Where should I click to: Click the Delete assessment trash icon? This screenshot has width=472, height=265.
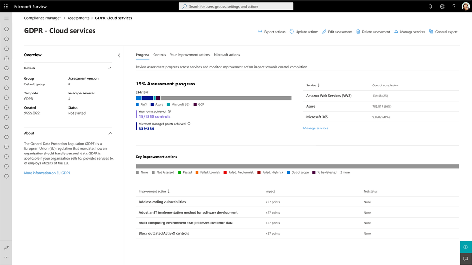click(358, 32)
